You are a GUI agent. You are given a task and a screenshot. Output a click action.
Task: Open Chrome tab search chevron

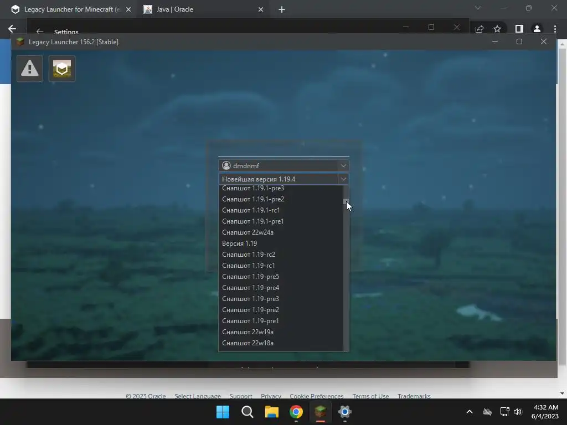(x=478, y=8)
